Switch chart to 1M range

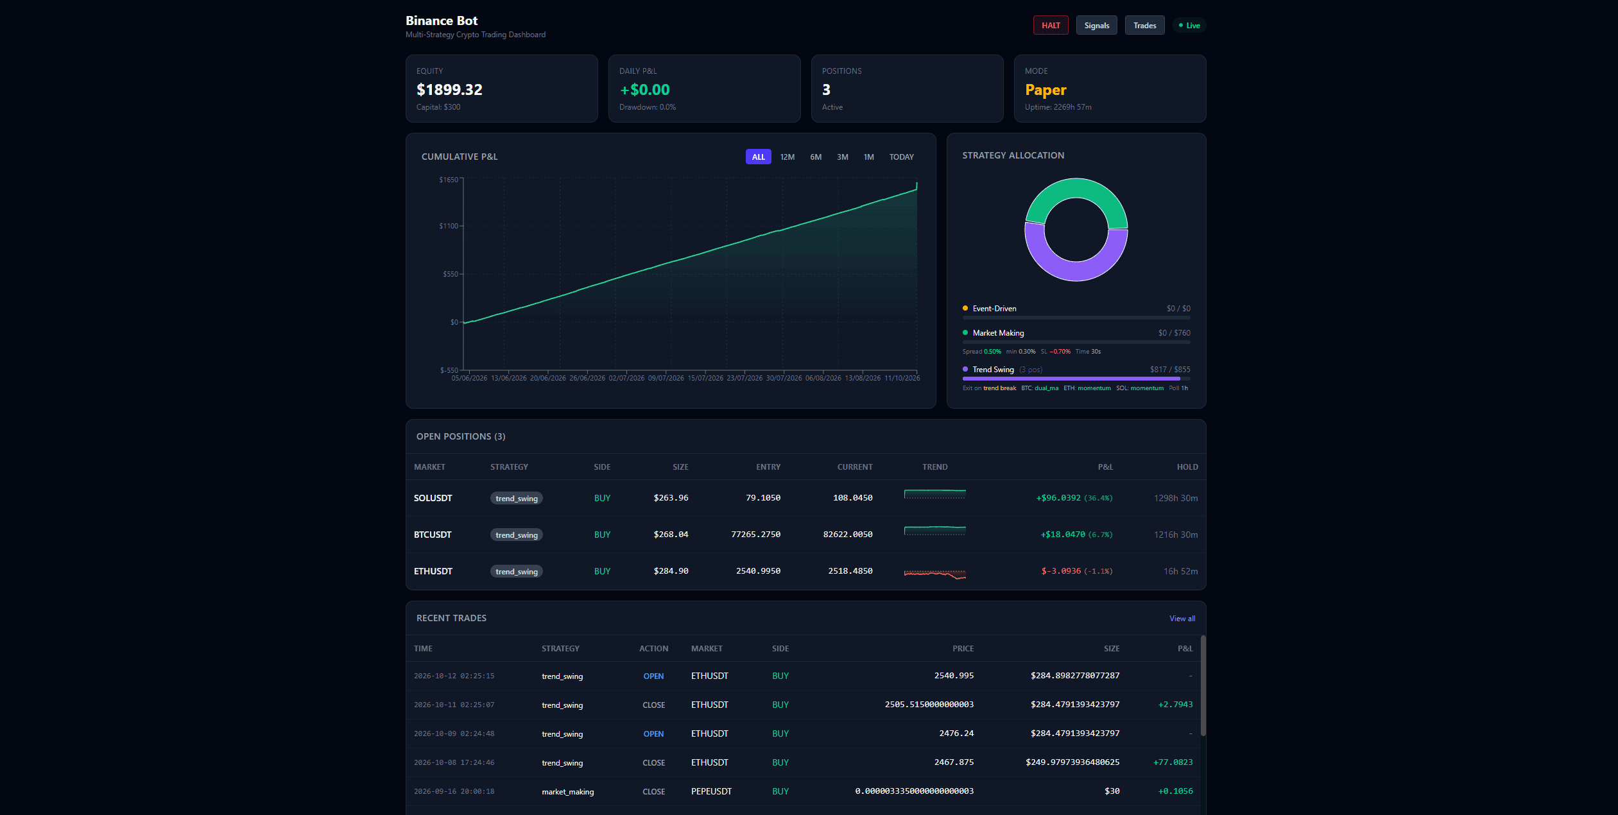click(x=869, y=157)
